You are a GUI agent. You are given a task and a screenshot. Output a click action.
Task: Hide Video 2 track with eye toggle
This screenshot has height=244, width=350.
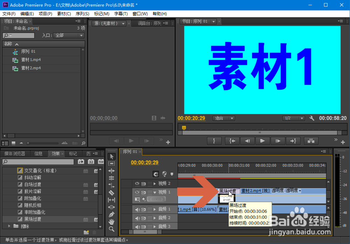(x=137, y=183)
